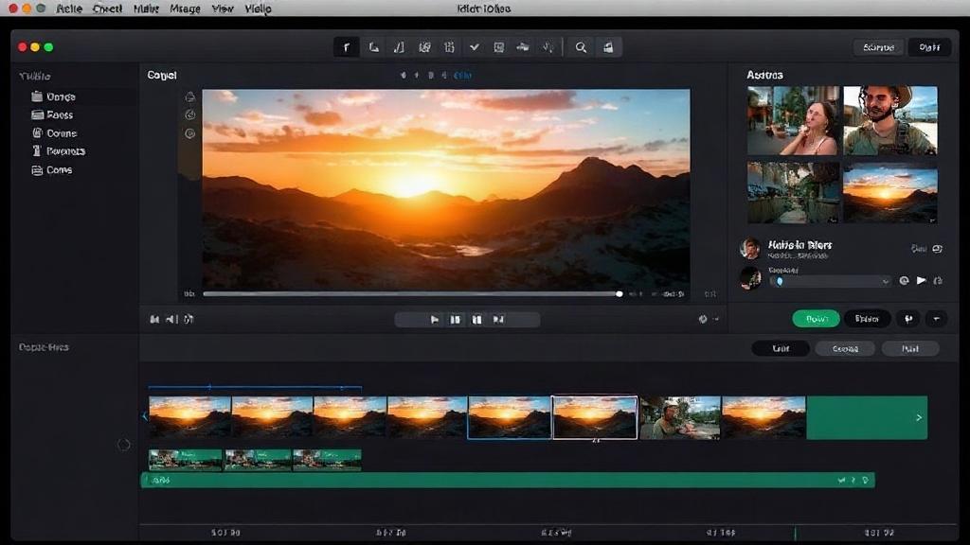Image resolution: width=970 pixels, height=545 pixels.
Task: Click the music note audio tool
Action: [399, 47]
